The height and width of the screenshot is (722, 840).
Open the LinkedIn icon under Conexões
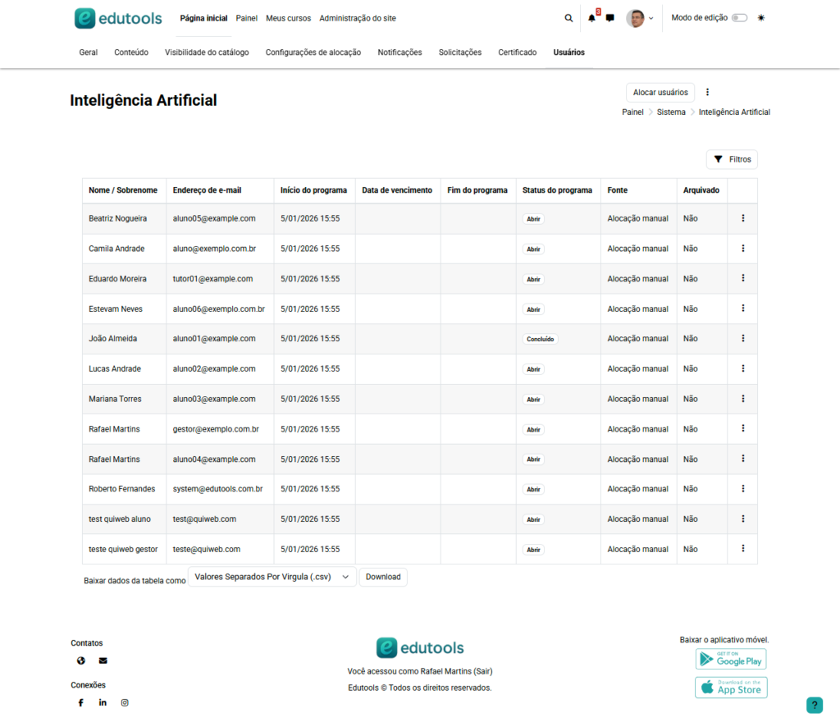[103, 702]
